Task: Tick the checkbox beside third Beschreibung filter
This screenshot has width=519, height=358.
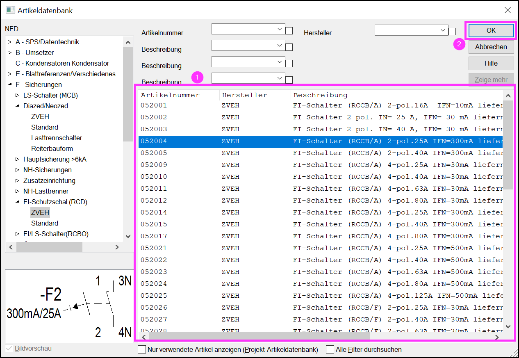Action: pyautogui.click(x=289, y=80)
